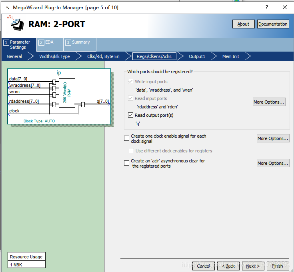Go to the Clks/Rd, Byte En step
This screenshot has width=294, height=272.
(103, 56)
